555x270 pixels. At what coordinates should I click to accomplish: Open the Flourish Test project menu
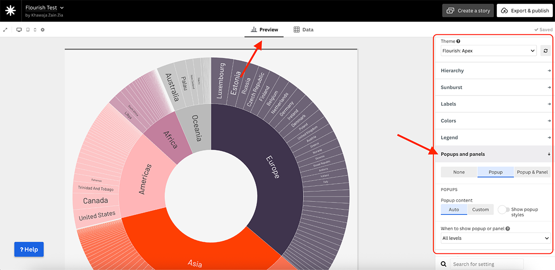click(x=44, y=7)
